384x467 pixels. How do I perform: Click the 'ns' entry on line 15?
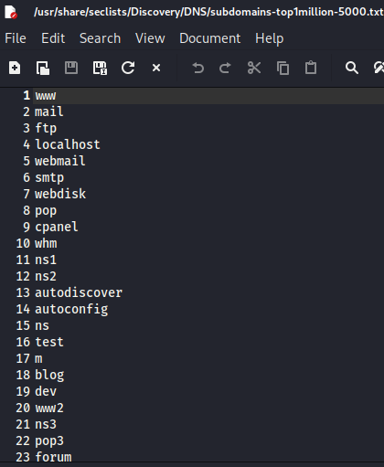pyautogui.click(x=42, y=325)
